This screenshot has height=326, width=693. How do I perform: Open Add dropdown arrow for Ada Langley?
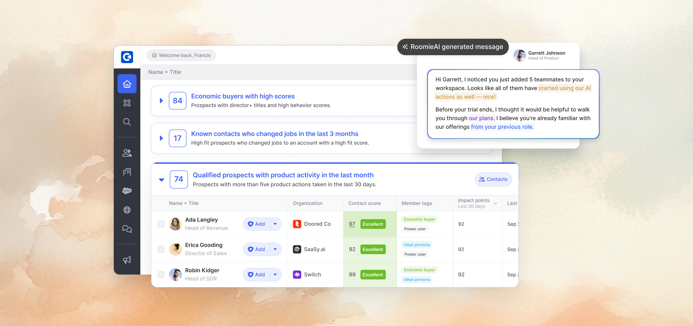click(275, 224)
